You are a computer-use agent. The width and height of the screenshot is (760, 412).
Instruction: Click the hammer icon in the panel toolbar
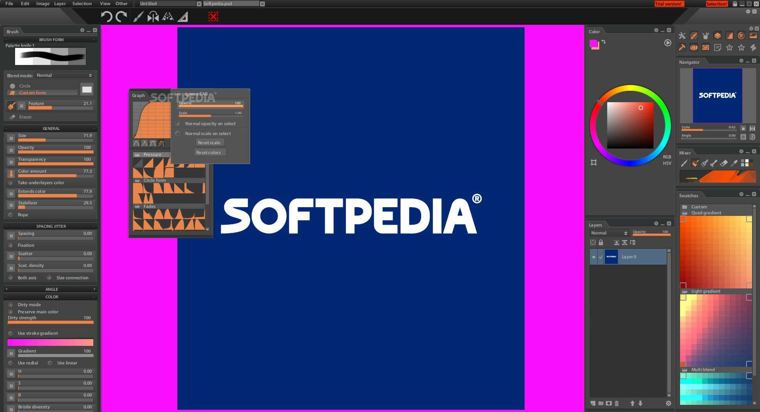tap(682, 48)
